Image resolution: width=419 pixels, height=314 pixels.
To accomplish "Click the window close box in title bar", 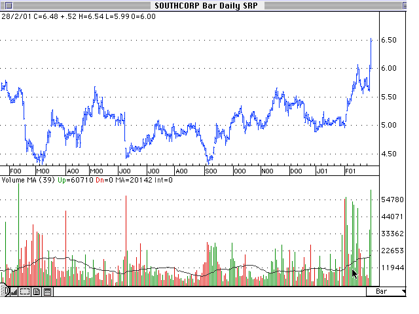I will point(9,5).
